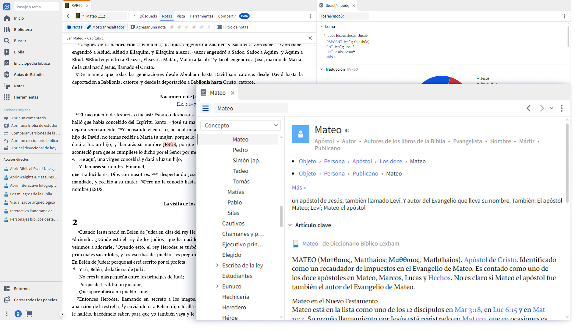
Task: Click Más » under Mateo
Action: pos(299,188)
